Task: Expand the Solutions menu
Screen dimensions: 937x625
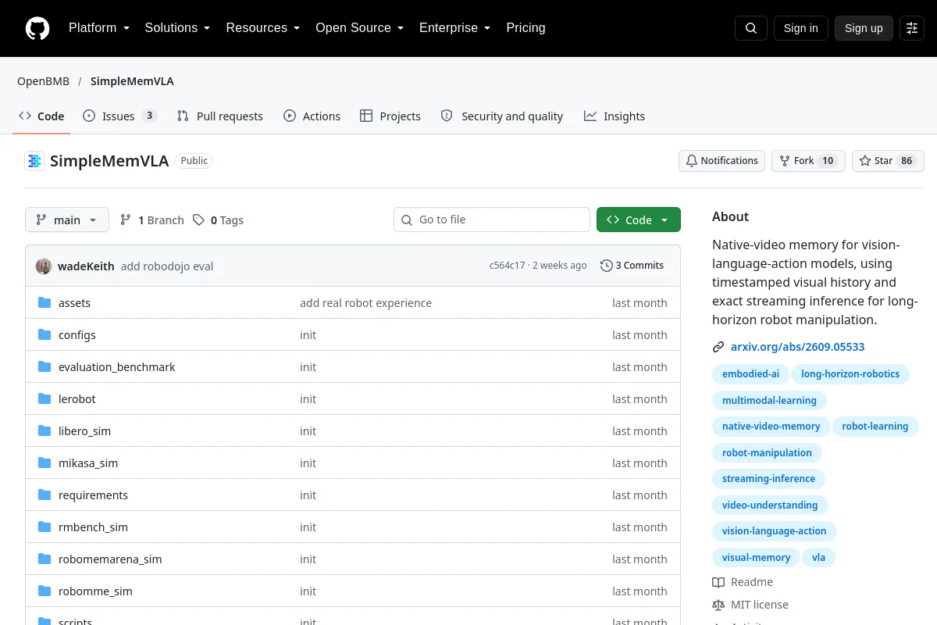Action: [x=177, y=28]
